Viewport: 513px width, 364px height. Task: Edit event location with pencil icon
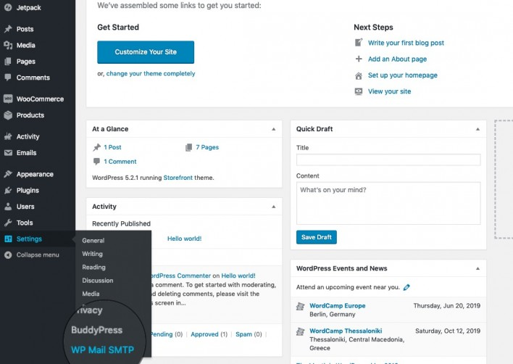point(406,287)
